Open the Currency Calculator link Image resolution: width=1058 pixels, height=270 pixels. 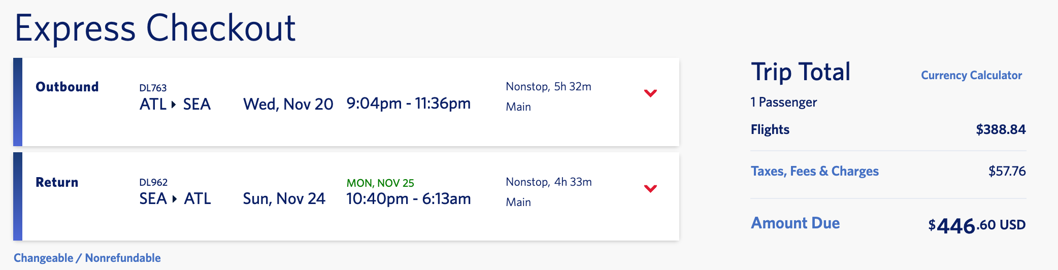[x=971, y=76]
